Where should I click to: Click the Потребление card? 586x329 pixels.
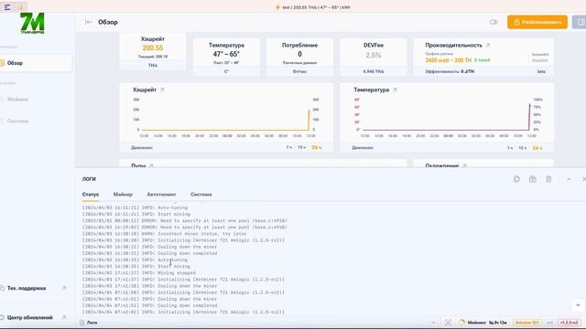pos(299,57)
